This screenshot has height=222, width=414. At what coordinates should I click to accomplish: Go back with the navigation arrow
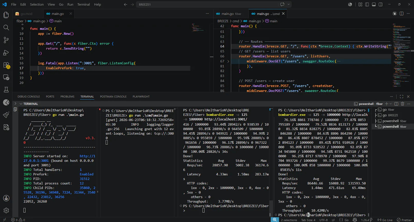125,4
